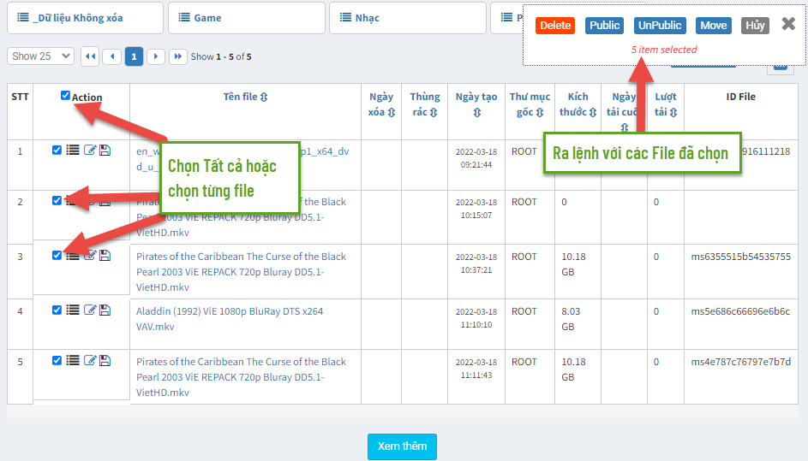Click the save icon in row 1
This screenshot has height=461, width=808.
coord(105,151)
